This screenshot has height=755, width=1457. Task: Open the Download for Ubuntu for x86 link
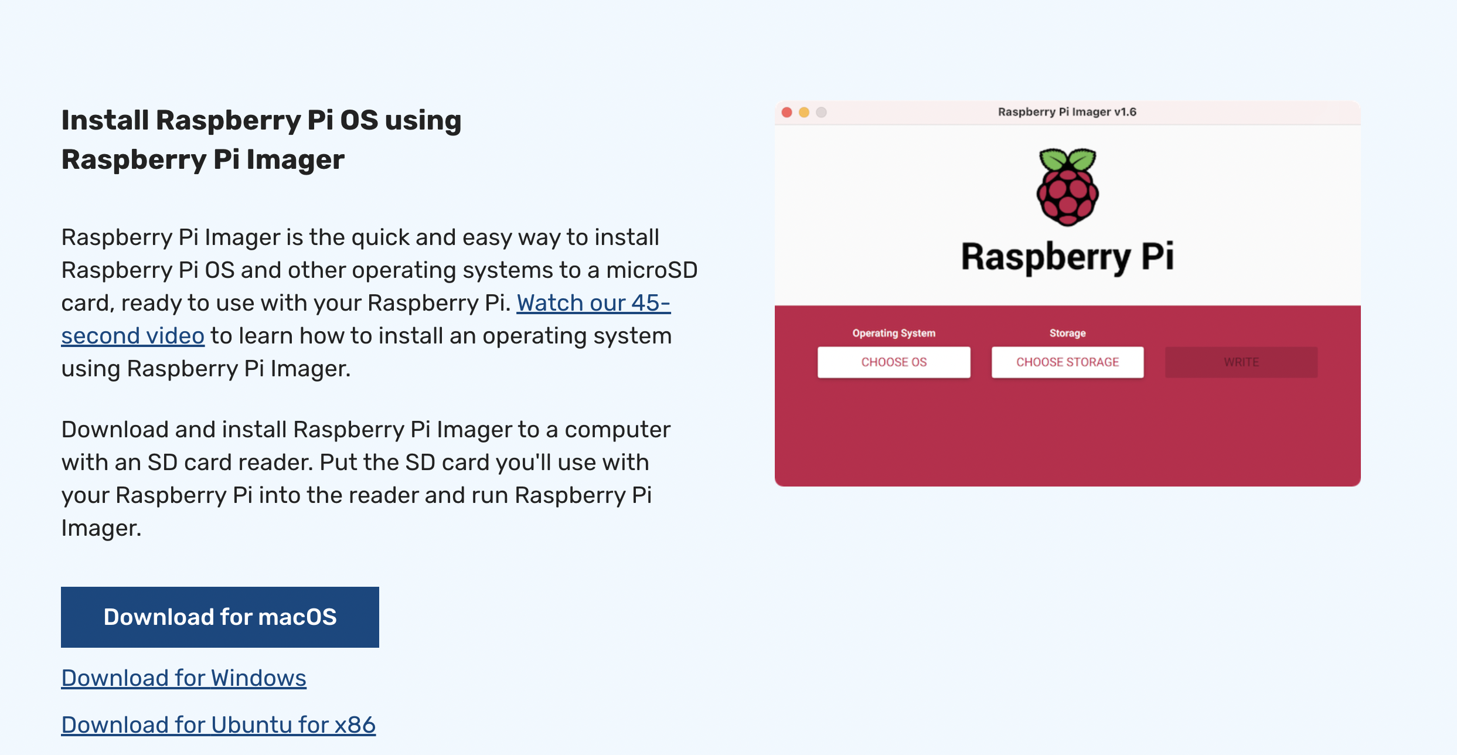pyautogui.click(x=218, y=725)
